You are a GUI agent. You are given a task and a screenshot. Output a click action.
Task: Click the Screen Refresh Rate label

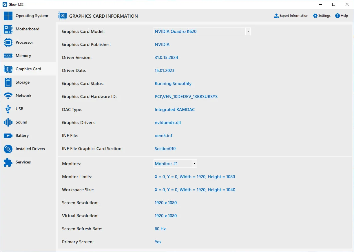point(82,229)
